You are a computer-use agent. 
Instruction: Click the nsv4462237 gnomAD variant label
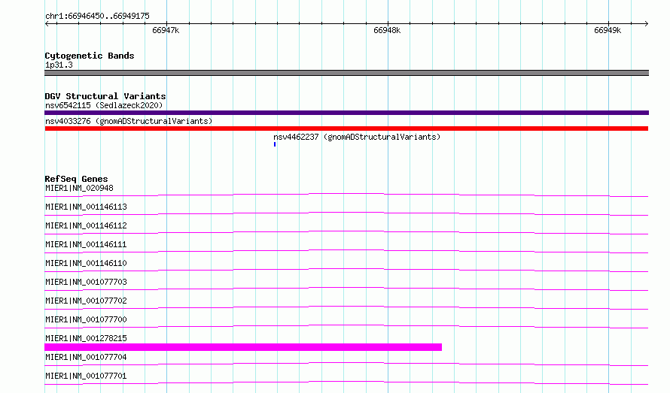[357, 137]
